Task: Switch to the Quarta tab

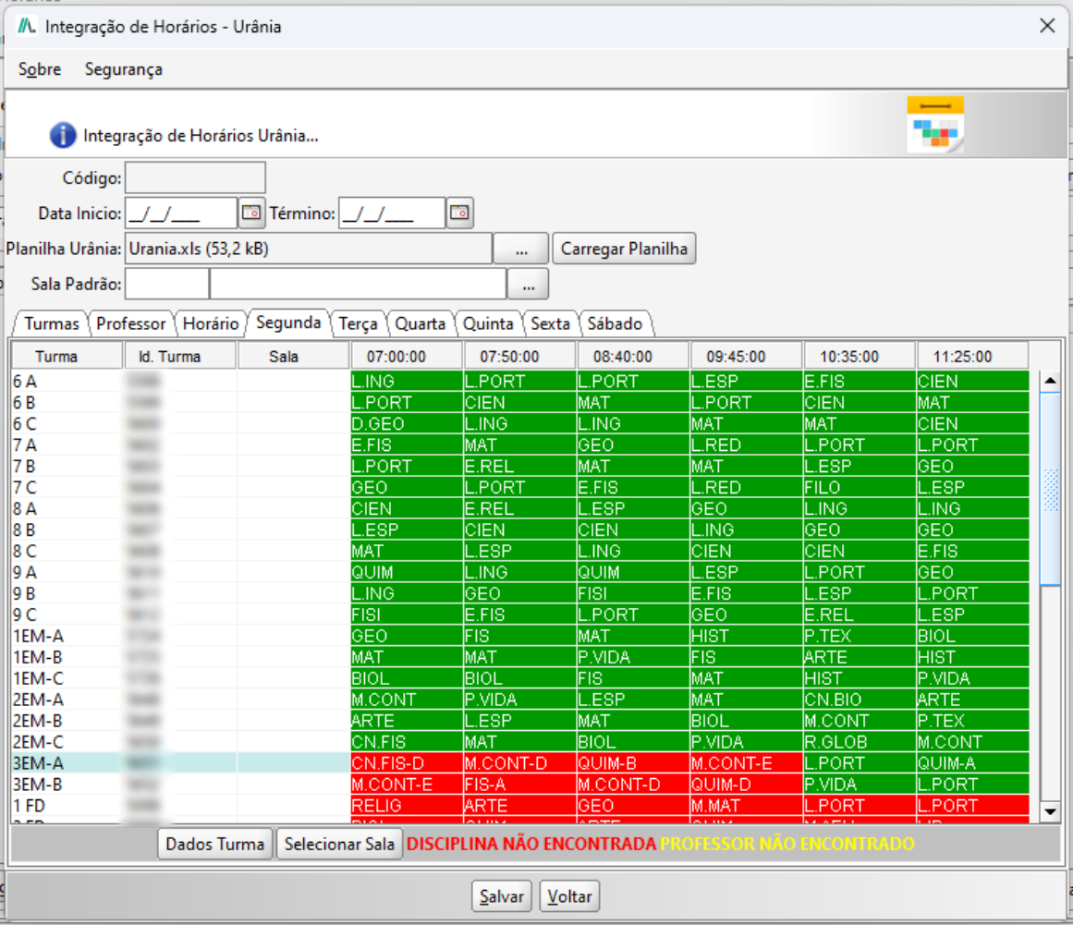Action: coord(421,323)
